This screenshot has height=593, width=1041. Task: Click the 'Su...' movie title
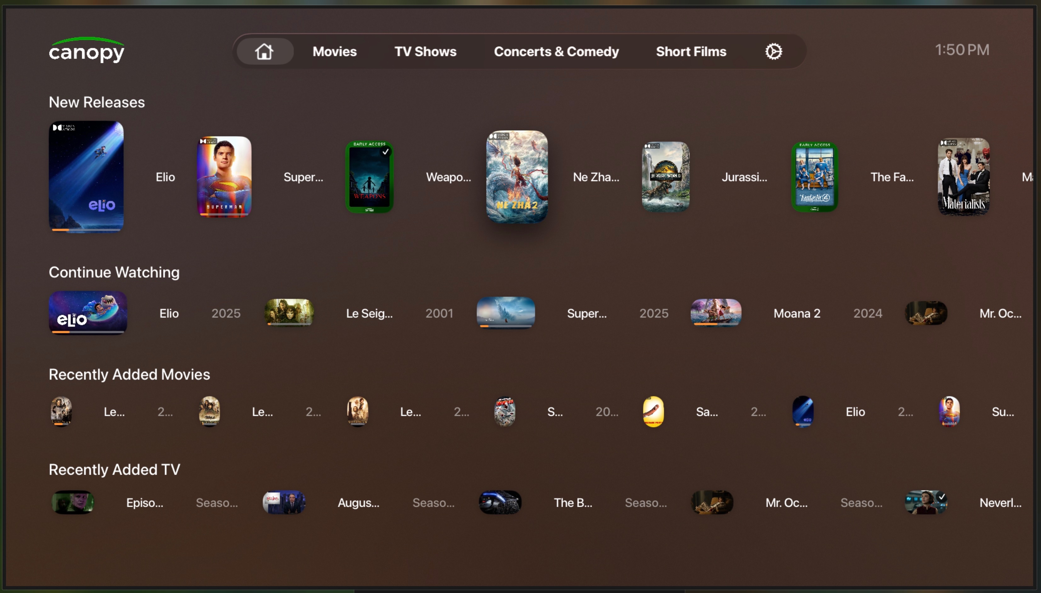pyautogui.click(x=1003, y=412)
